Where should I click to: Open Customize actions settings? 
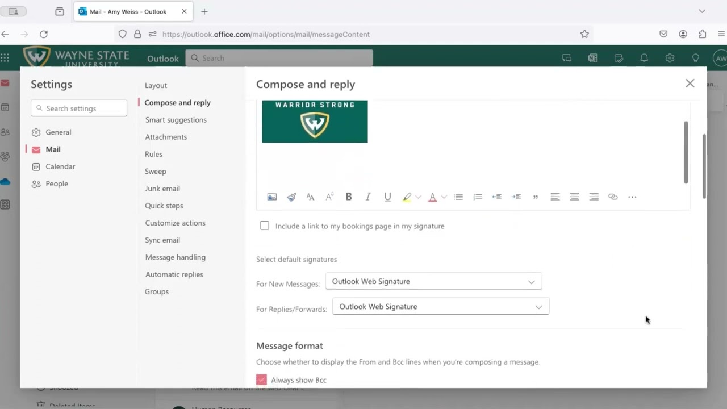coord(175,223)
